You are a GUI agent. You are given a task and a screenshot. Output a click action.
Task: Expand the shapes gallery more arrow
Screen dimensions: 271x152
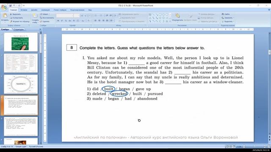coord(170,21)
